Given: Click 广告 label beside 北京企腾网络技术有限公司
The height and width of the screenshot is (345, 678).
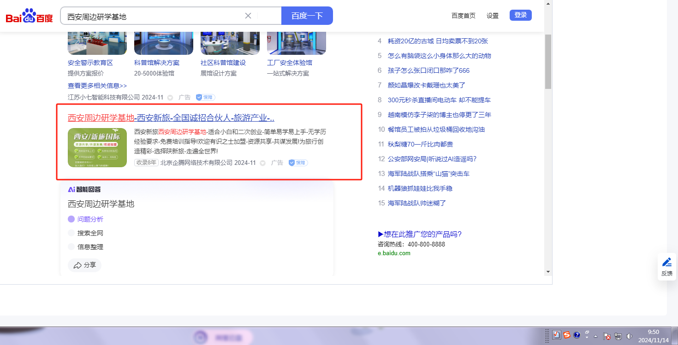Looking at the screenshot, I should click(277, 163).
